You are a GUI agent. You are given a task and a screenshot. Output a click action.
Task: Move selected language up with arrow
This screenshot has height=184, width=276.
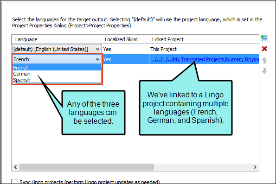(x=264, y=60)
